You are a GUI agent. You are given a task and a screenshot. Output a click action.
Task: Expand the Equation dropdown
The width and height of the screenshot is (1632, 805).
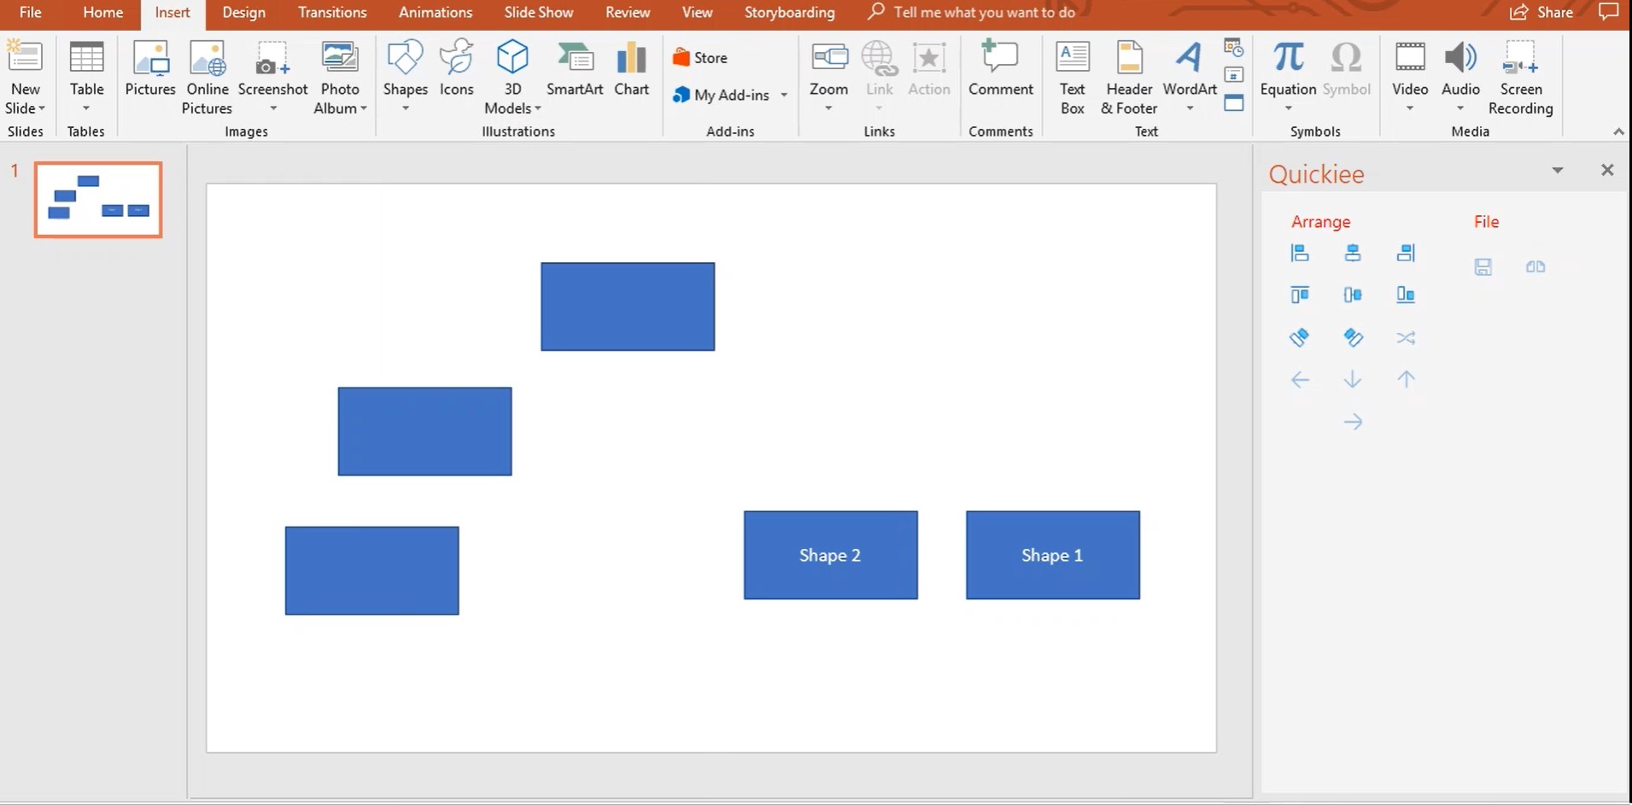(1288, 108)
